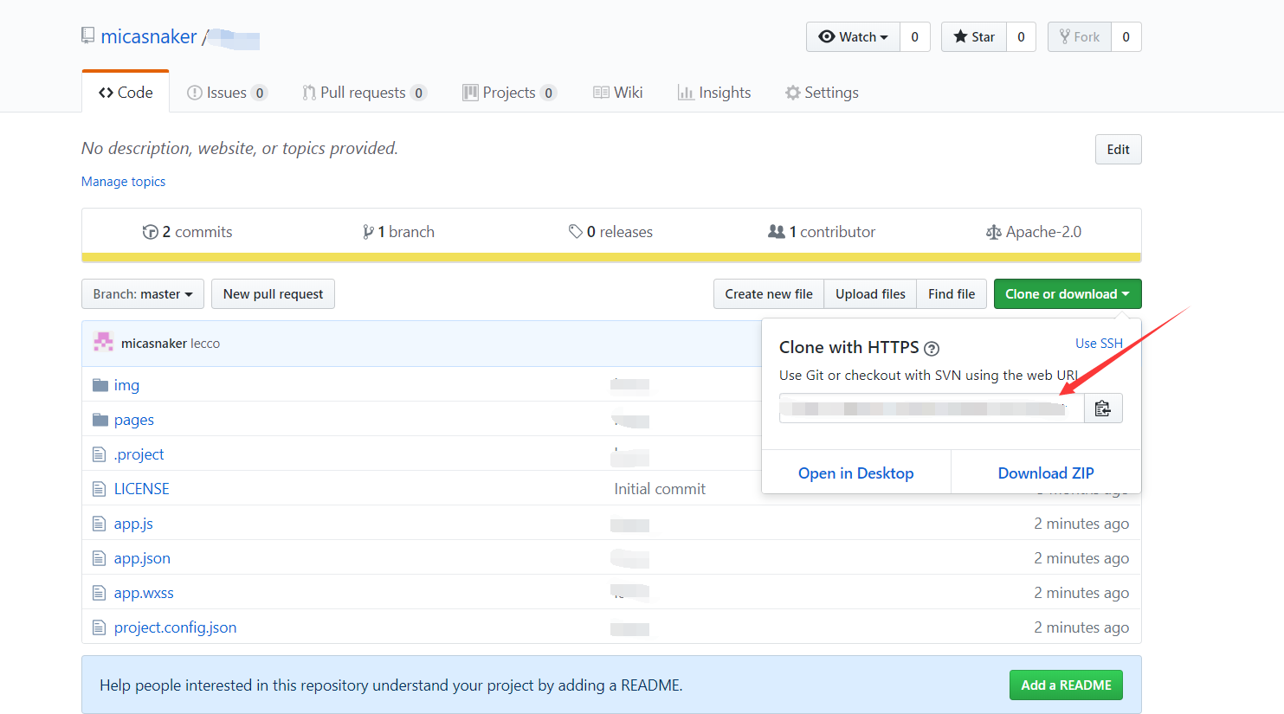Viewport: 1284px width, 714px height.
Task: Open the app.js file
Action: [x=133, y=524]
